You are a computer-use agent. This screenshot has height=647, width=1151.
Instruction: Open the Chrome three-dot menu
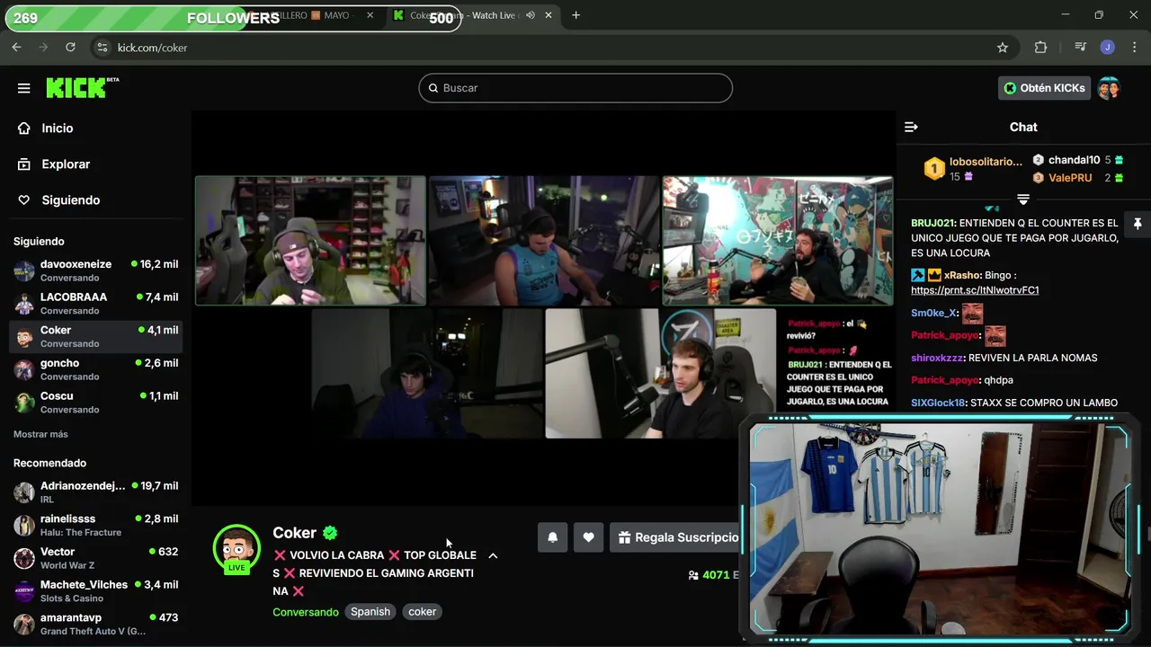point(1133,48)
